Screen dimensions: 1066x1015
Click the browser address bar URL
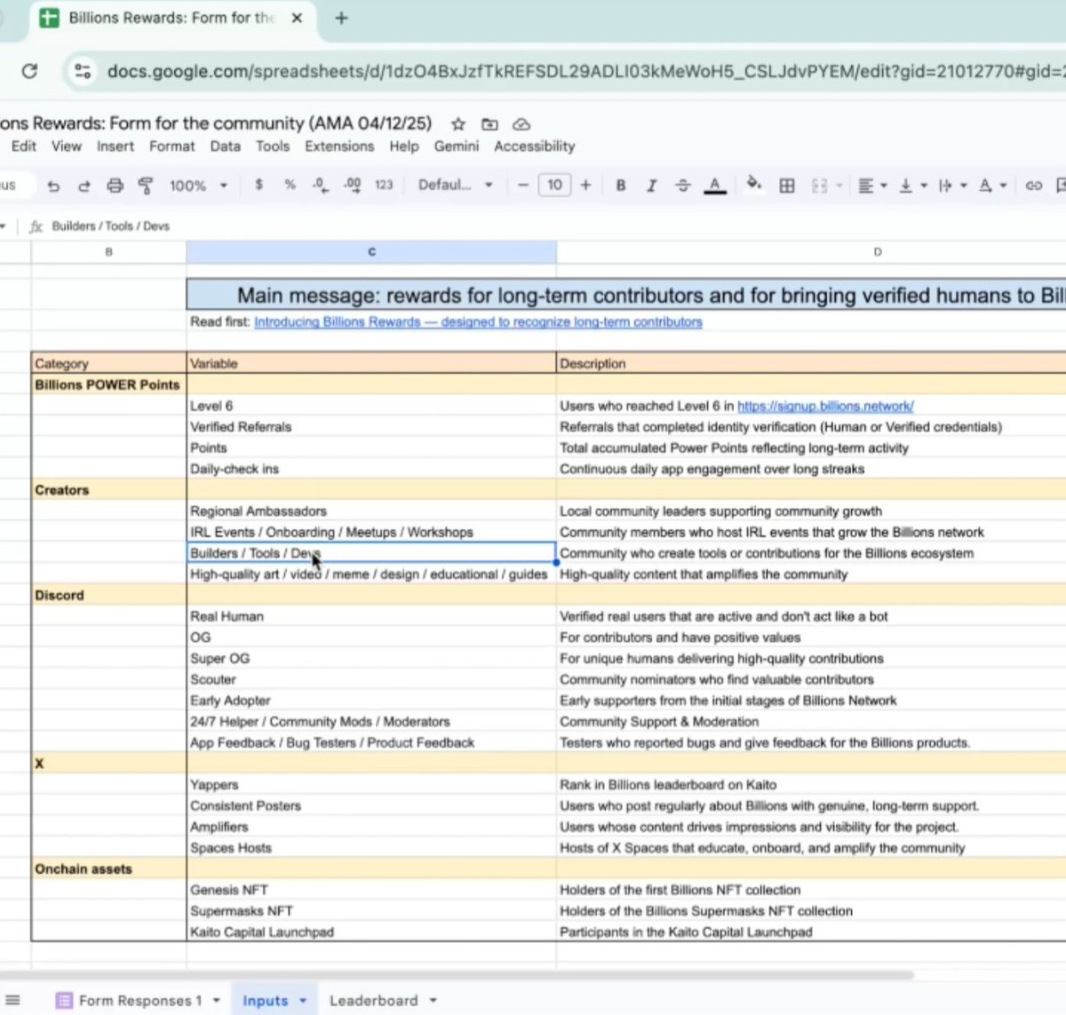pyautogui.click(x=586, y=71)
